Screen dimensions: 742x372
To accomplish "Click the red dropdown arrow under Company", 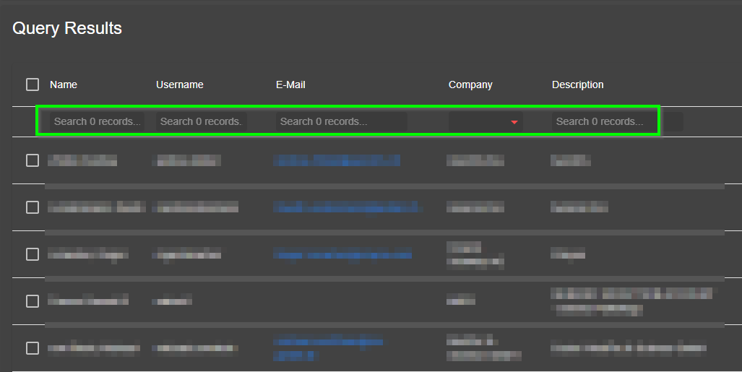I will [514, 122].
